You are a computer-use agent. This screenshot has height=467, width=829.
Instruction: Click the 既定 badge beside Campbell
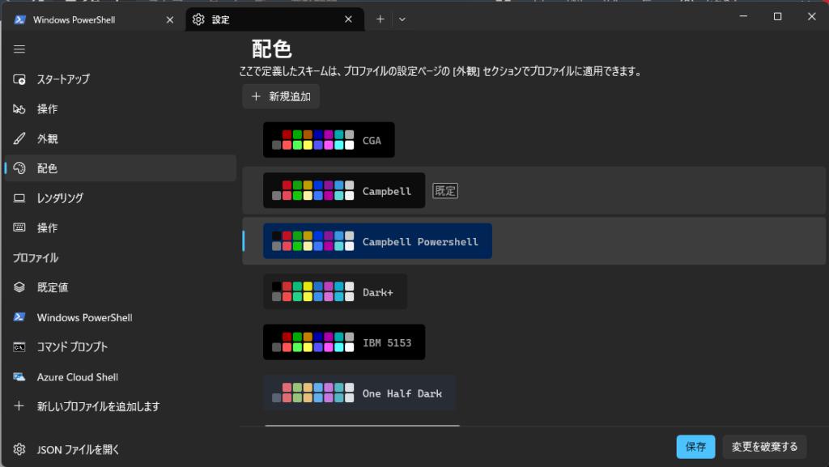(445, 191)
